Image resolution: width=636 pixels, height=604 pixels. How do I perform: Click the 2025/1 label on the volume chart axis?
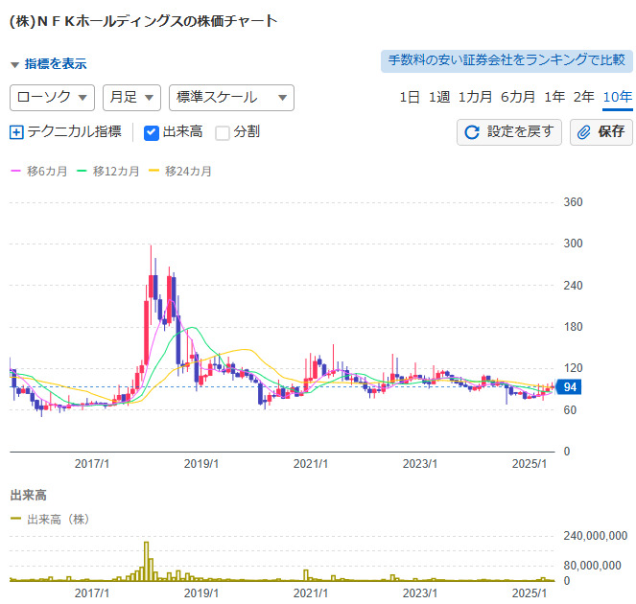(x=530, y=593)
